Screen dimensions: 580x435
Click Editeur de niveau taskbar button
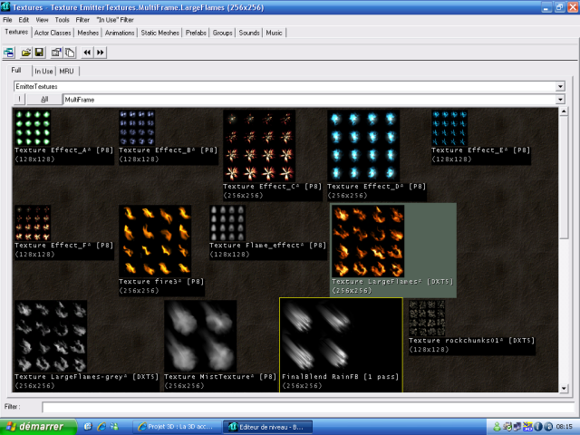click(267, 427)
